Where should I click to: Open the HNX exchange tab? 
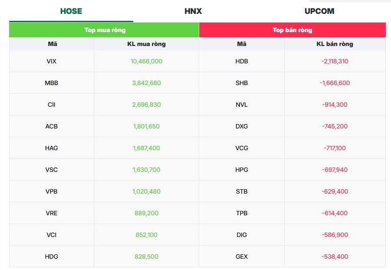coord(193,11)
